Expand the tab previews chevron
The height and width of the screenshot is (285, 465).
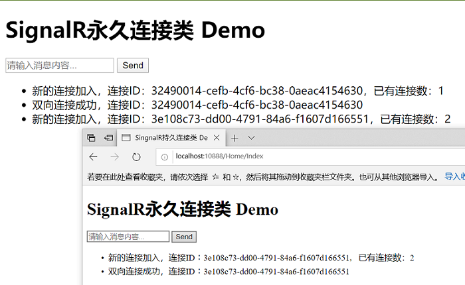(x=251, y=138)
